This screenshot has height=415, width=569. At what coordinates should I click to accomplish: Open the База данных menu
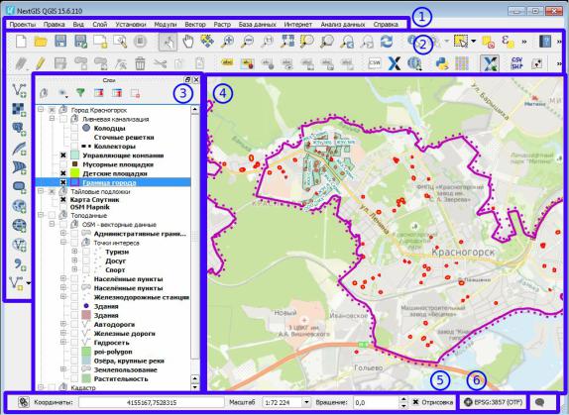point(258,25)
